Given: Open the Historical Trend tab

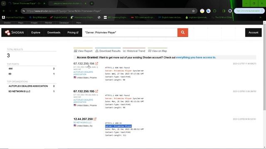Looking at the screenshot, I should point(134,51).
